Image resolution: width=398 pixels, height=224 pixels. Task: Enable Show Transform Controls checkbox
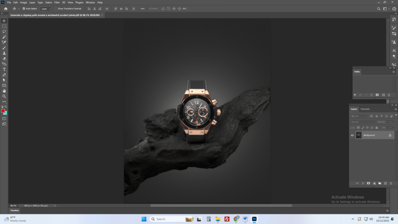56,8
